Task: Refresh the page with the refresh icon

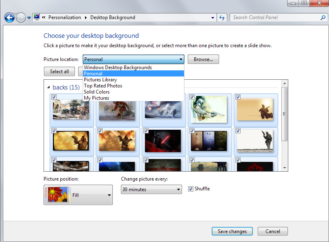Action: click(x=222, y=17)
